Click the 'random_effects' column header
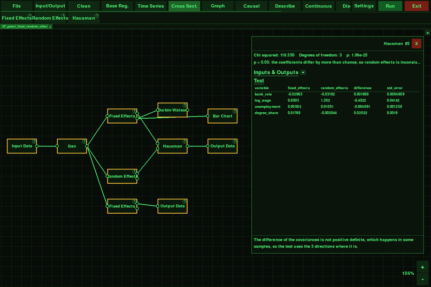The height and width of the screenshot is (287, 431). [x=334, y=88]
